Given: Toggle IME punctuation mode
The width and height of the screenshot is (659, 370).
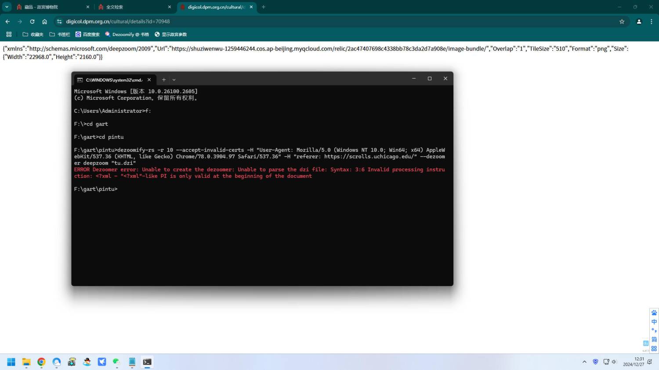Looking at the screenshot, I should pos(654,330).
